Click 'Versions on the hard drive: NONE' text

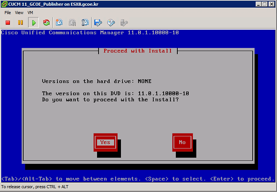(x=97, y=81)
